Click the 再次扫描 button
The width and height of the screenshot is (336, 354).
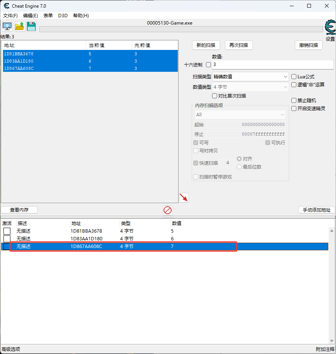(x=239, y=45)
